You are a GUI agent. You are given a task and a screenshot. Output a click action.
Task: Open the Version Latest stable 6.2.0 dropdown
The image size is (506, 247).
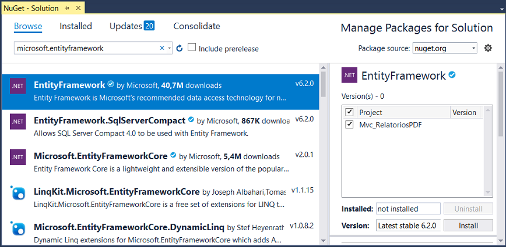pos(408,225)
